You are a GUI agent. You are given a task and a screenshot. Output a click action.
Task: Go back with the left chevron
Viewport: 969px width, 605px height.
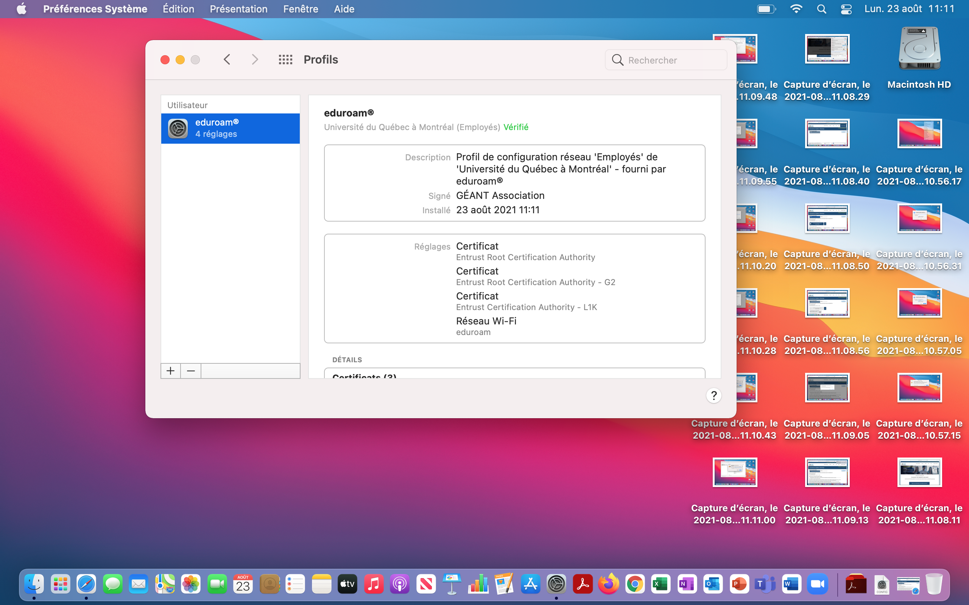[227, 60]
